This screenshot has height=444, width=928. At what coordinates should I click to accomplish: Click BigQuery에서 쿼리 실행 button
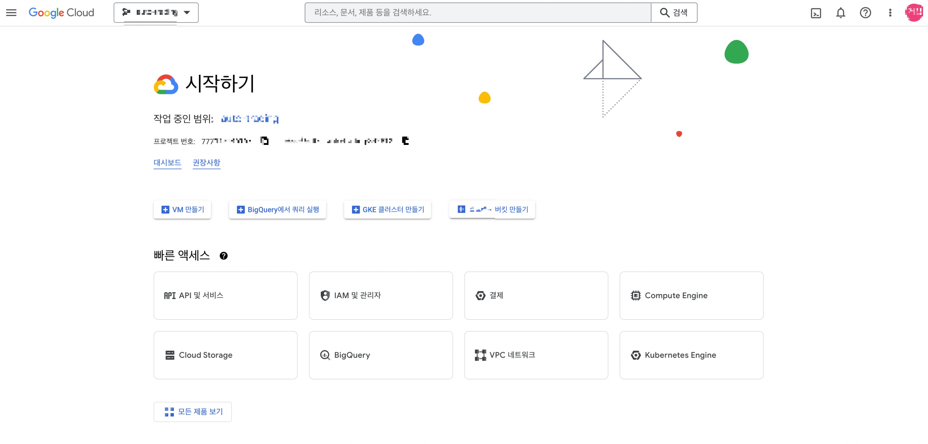click(x=277, y=209)
